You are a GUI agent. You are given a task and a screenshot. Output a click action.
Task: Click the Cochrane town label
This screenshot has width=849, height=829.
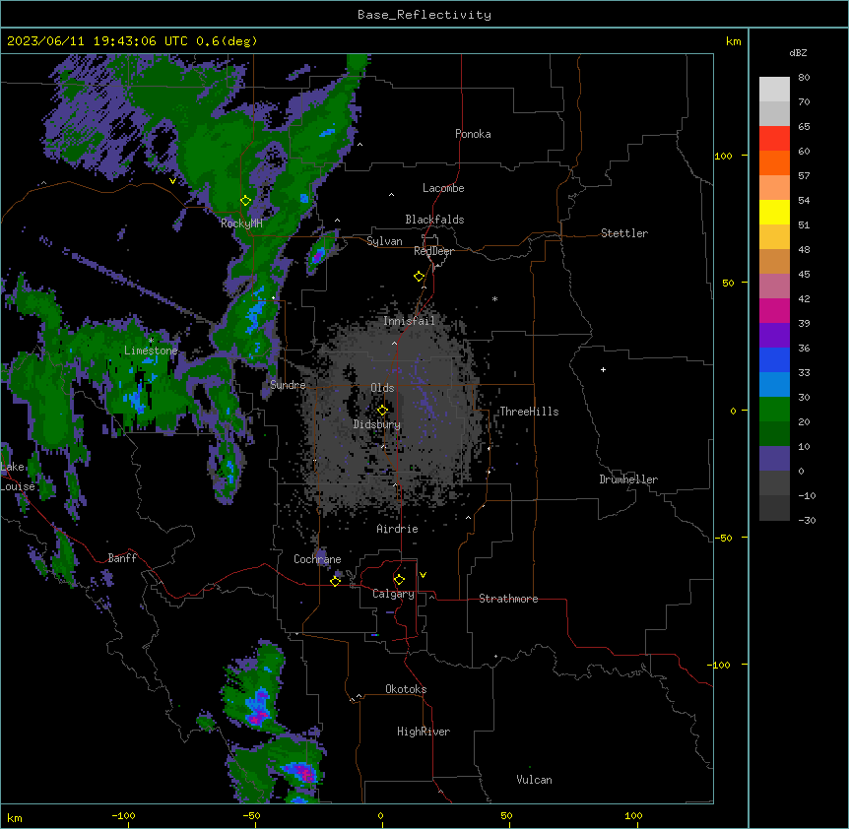pos(317,559)
